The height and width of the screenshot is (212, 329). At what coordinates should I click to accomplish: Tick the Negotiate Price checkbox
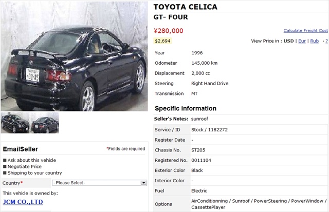coord(5,166)
